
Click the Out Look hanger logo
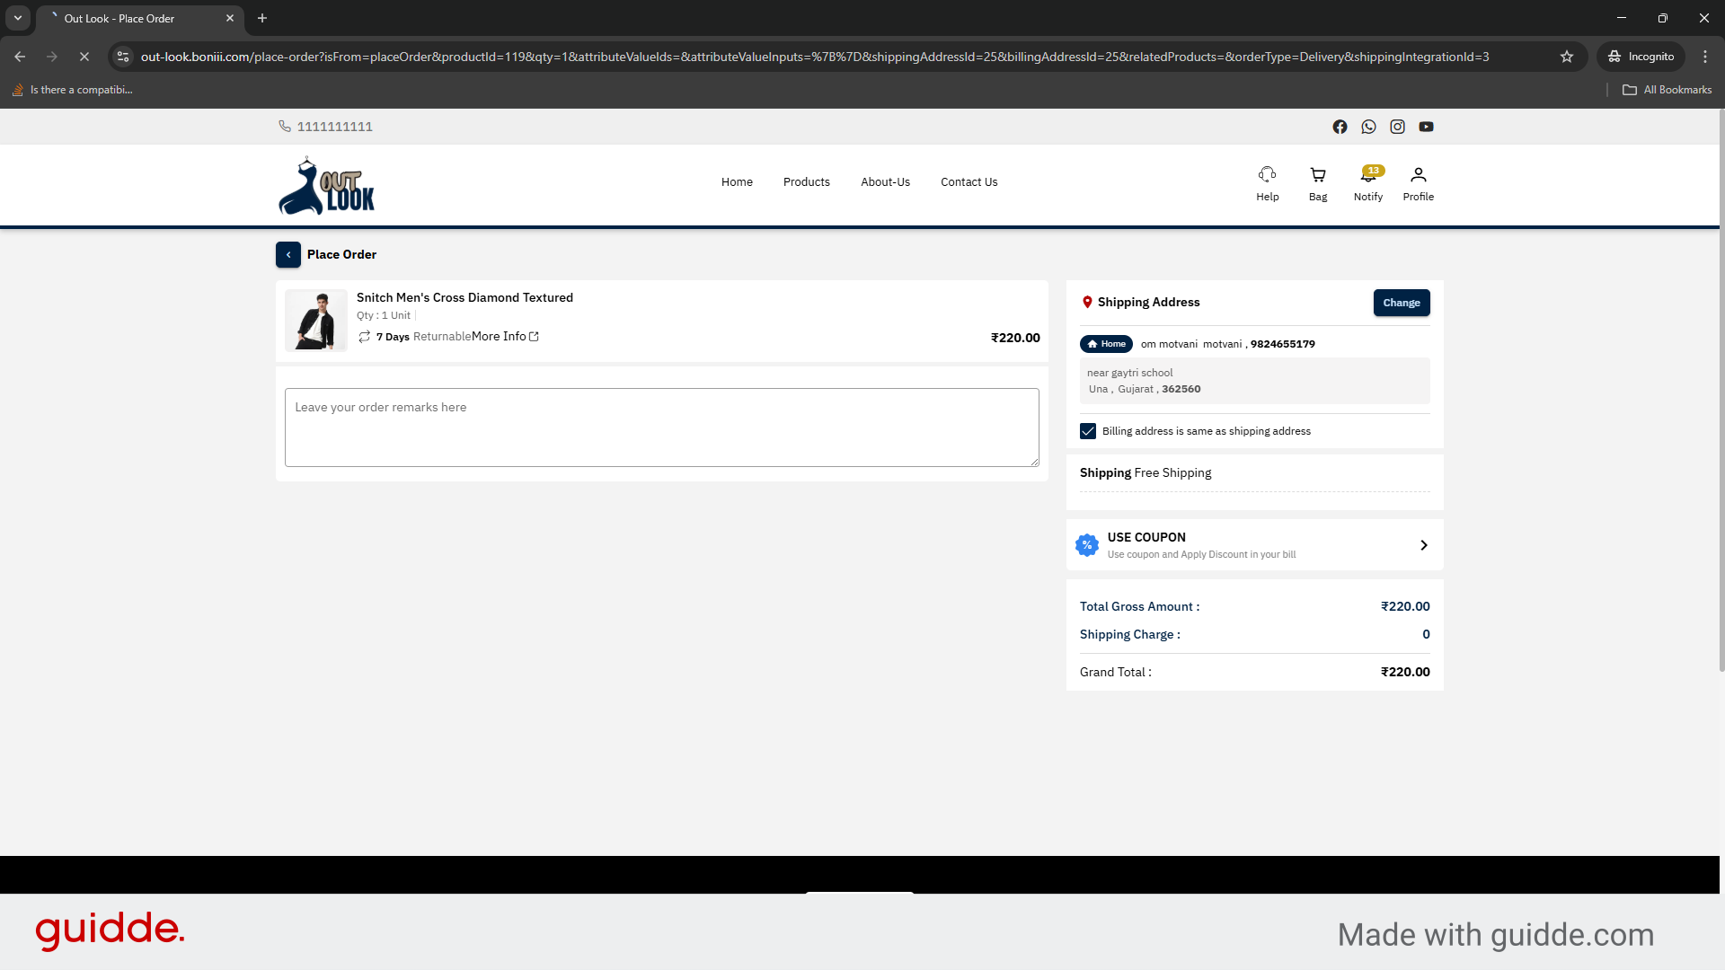(x=326, y=185)
